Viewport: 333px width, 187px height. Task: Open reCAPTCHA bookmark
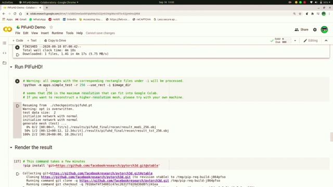click(x=142, y=19)
